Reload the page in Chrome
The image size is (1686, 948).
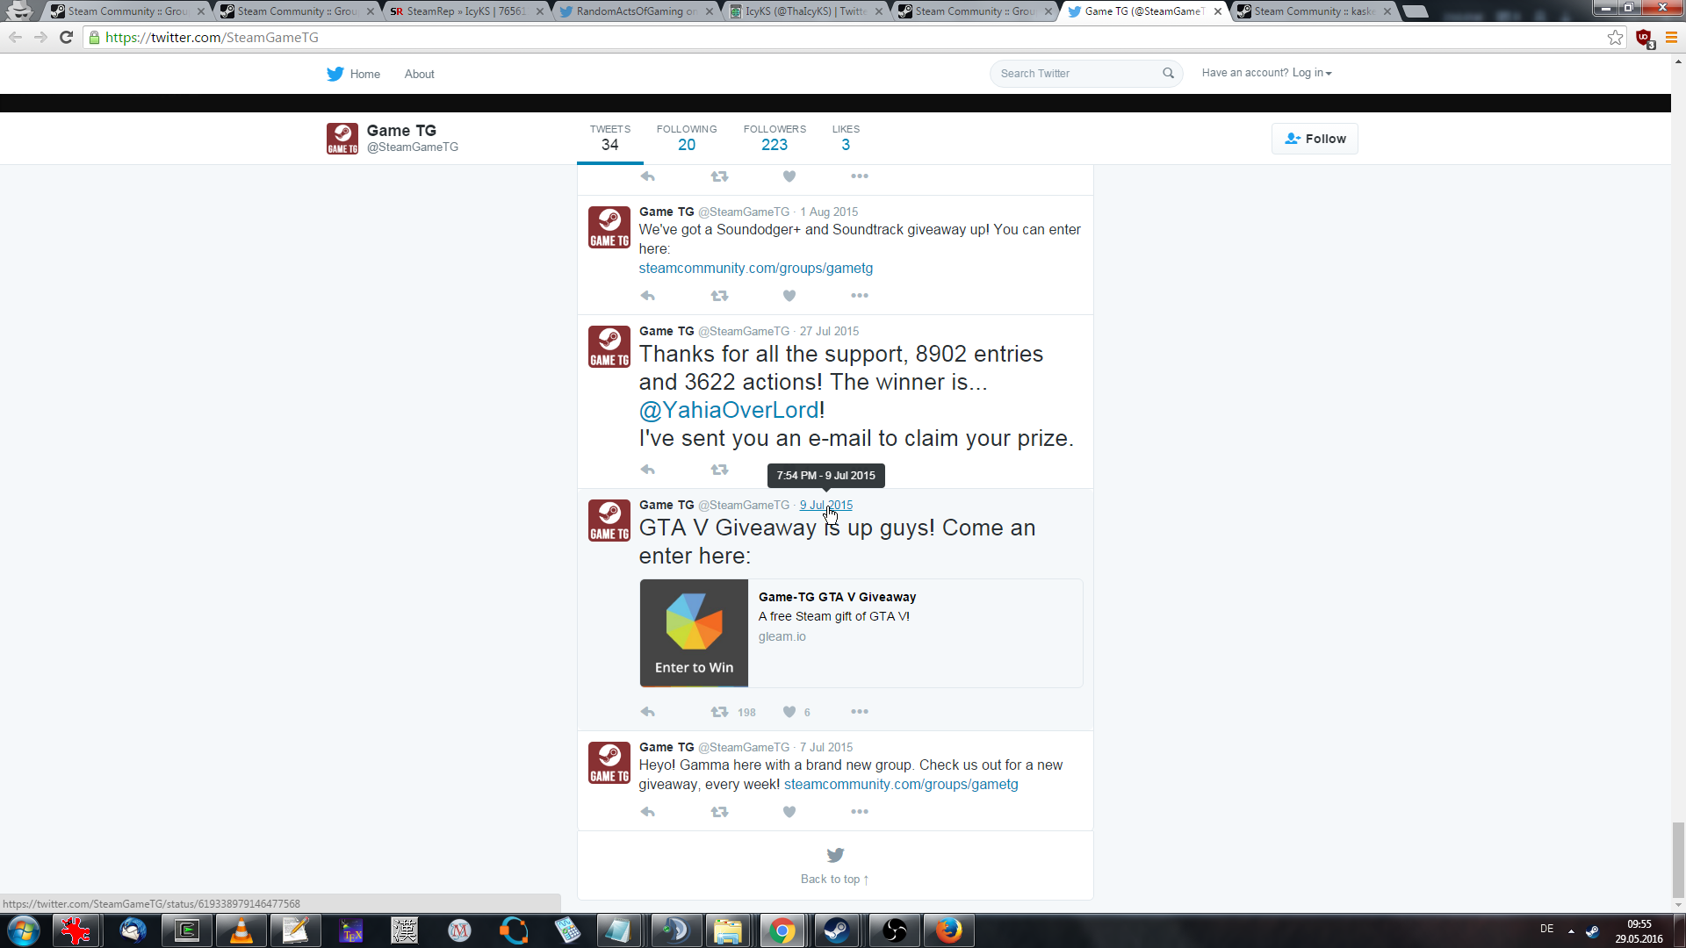[x=66, y=37]
